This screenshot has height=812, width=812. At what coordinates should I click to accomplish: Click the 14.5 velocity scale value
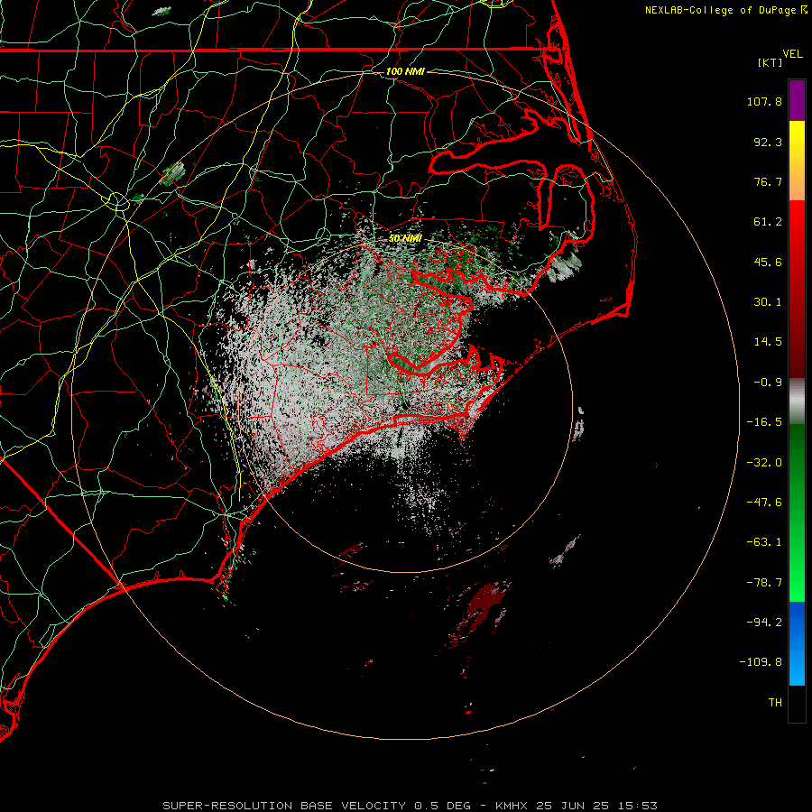(768, 342)
